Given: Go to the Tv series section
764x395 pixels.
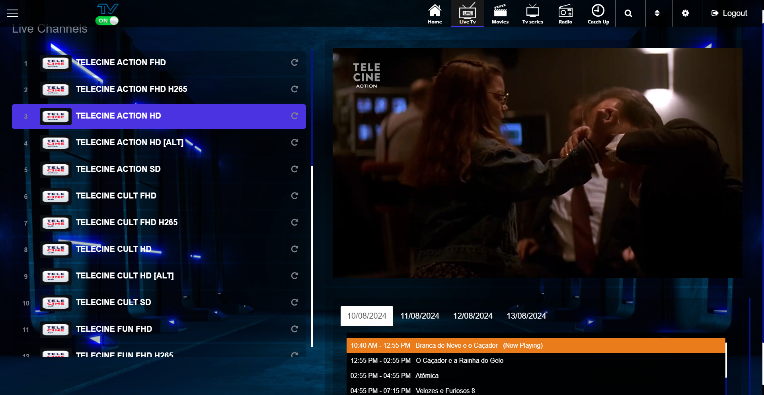Looking at the screenshot, I should pos(532,14).
